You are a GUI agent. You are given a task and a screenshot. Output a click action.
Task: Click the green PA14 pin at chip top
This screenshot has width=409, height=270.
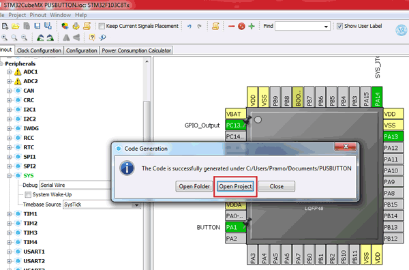click(377, 97)
